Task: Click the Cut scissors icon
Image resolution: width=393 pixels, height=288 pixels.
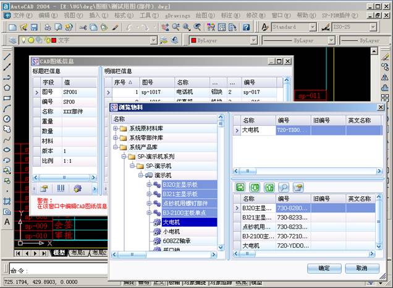Action: point(83,27)
